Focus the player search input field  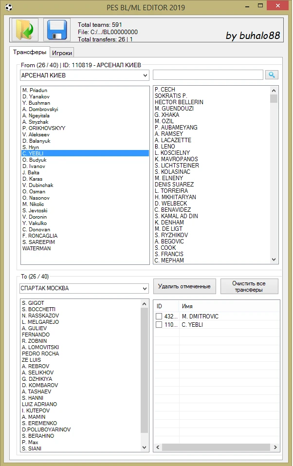click(x=208, y=75)
